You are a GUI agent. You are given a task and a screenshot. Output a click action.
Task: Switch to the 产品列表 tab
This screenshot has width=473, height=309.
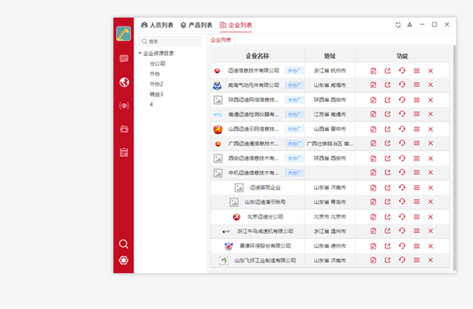coord(196,25)
